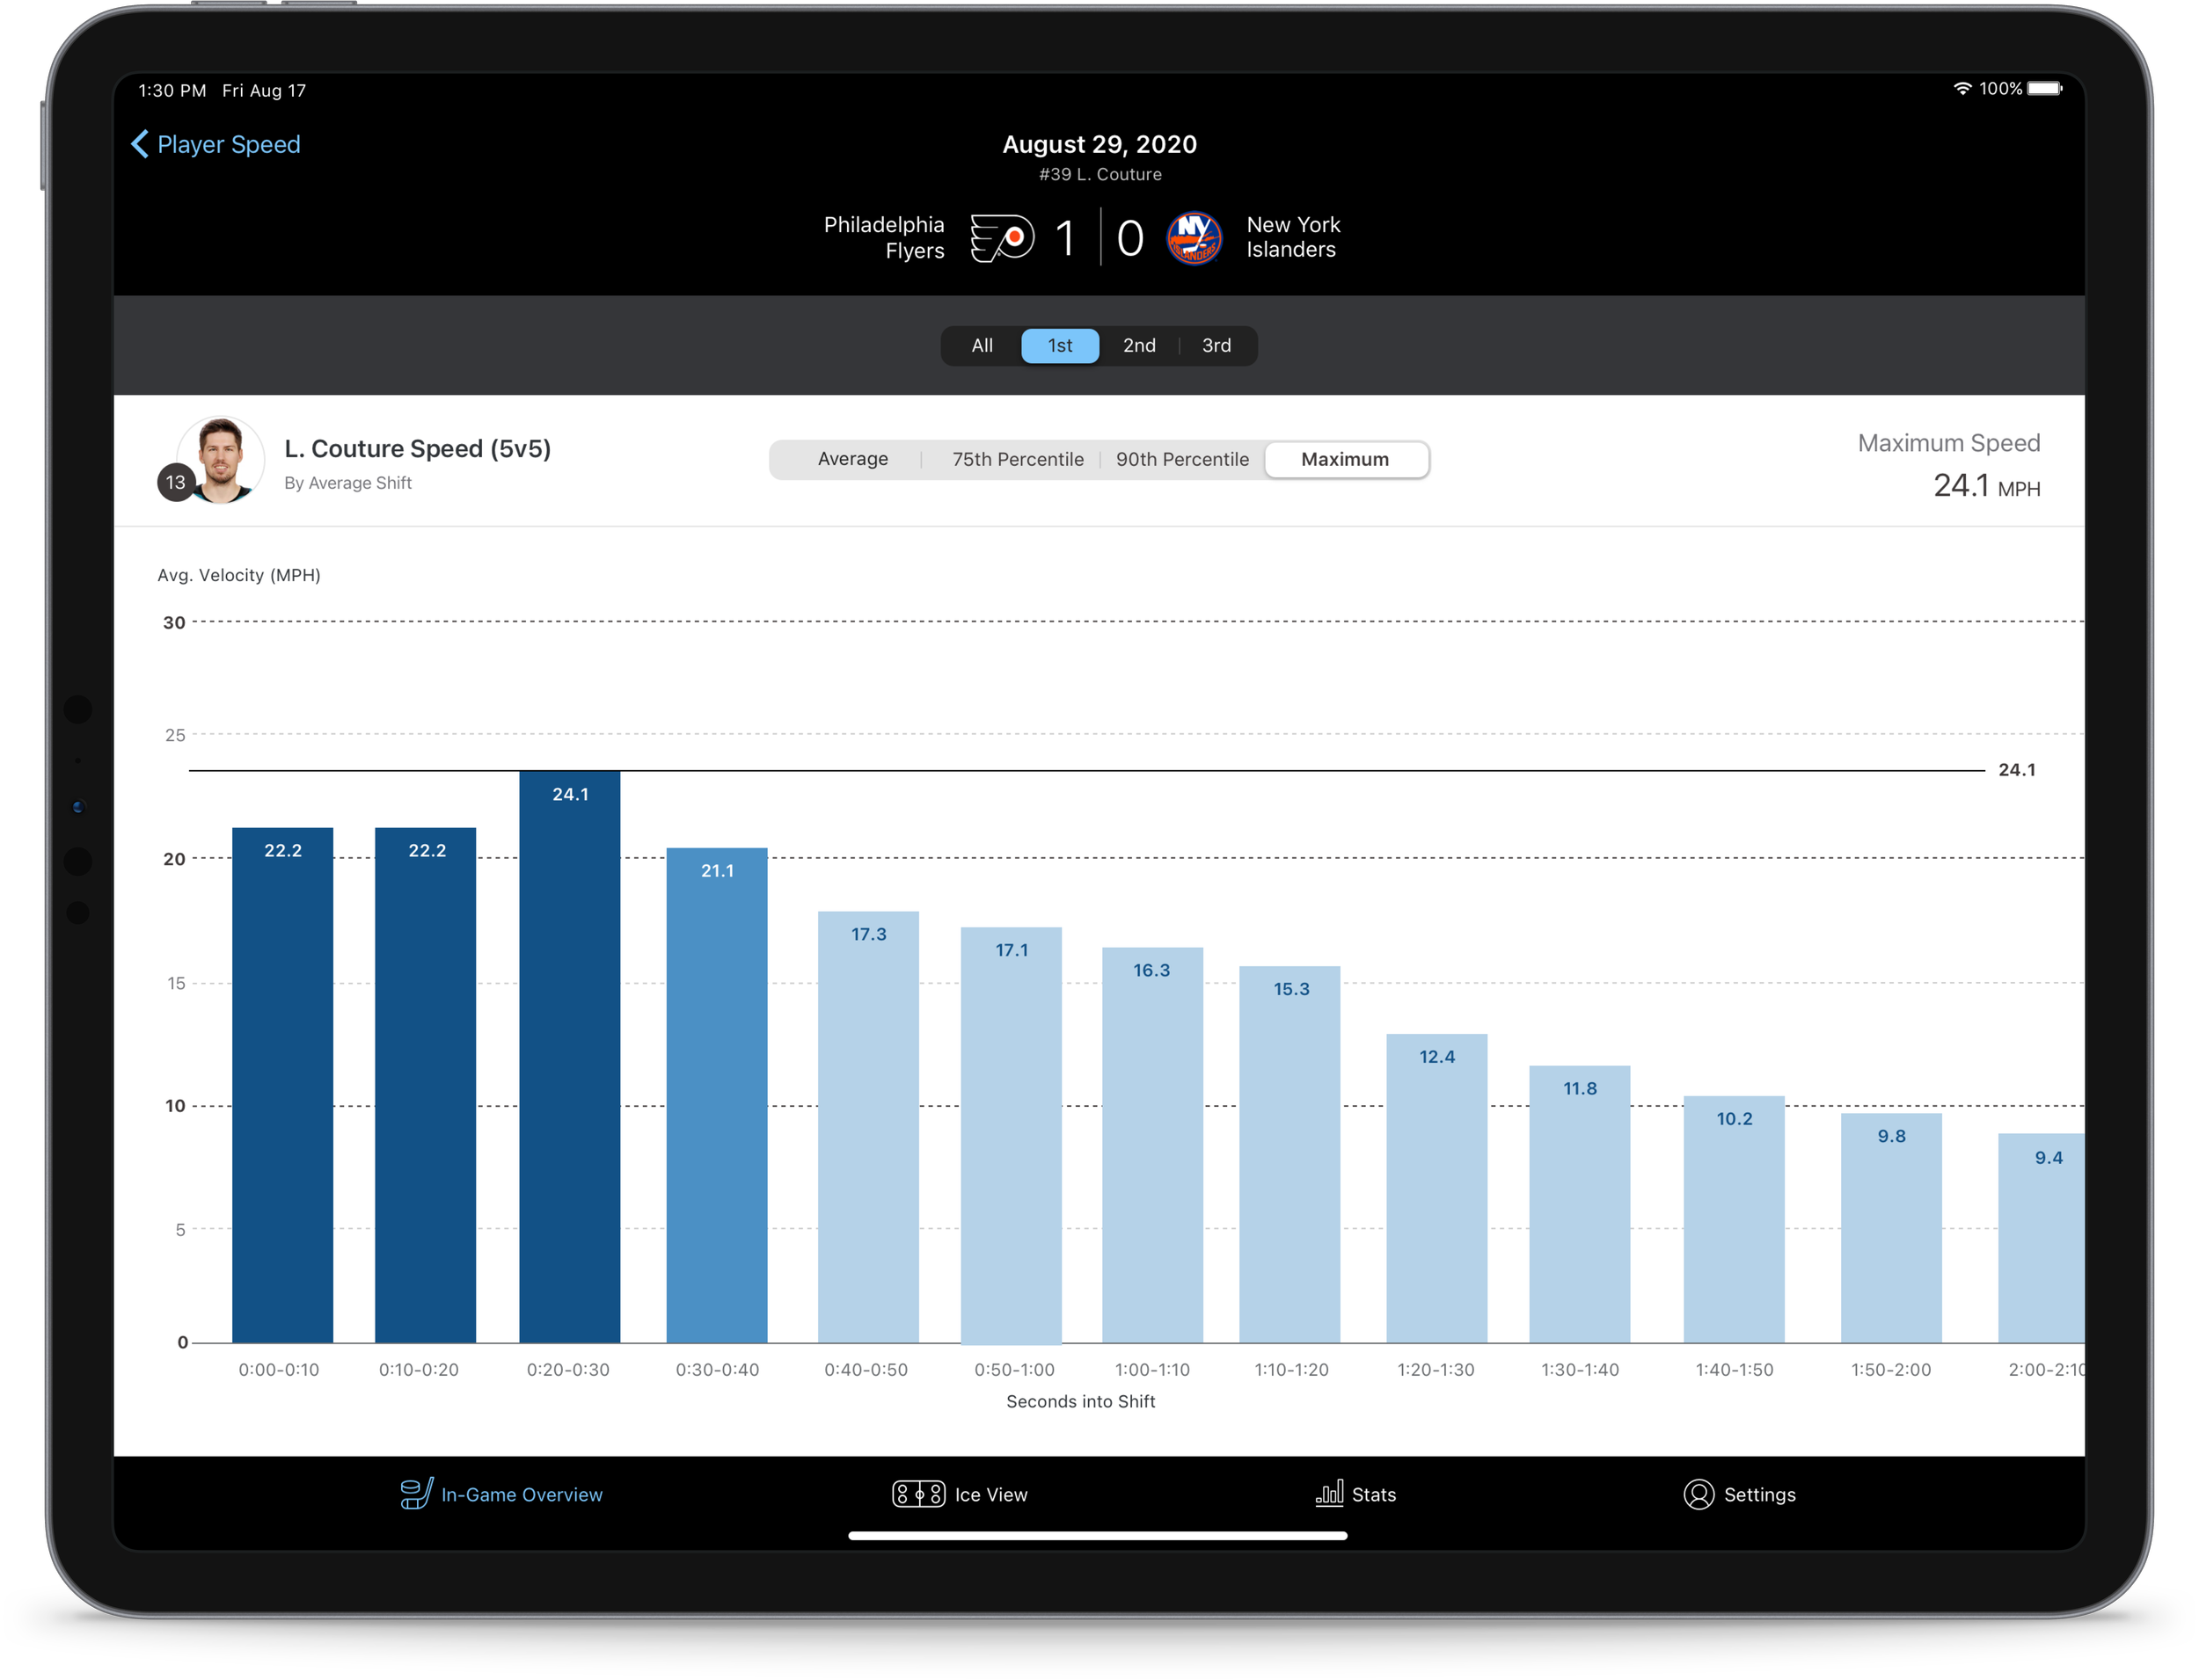This screenshot has width=2199, height=1680.
Task: Tap the Ice View label
Action: pyautogui.click(x=990, y=1494)
